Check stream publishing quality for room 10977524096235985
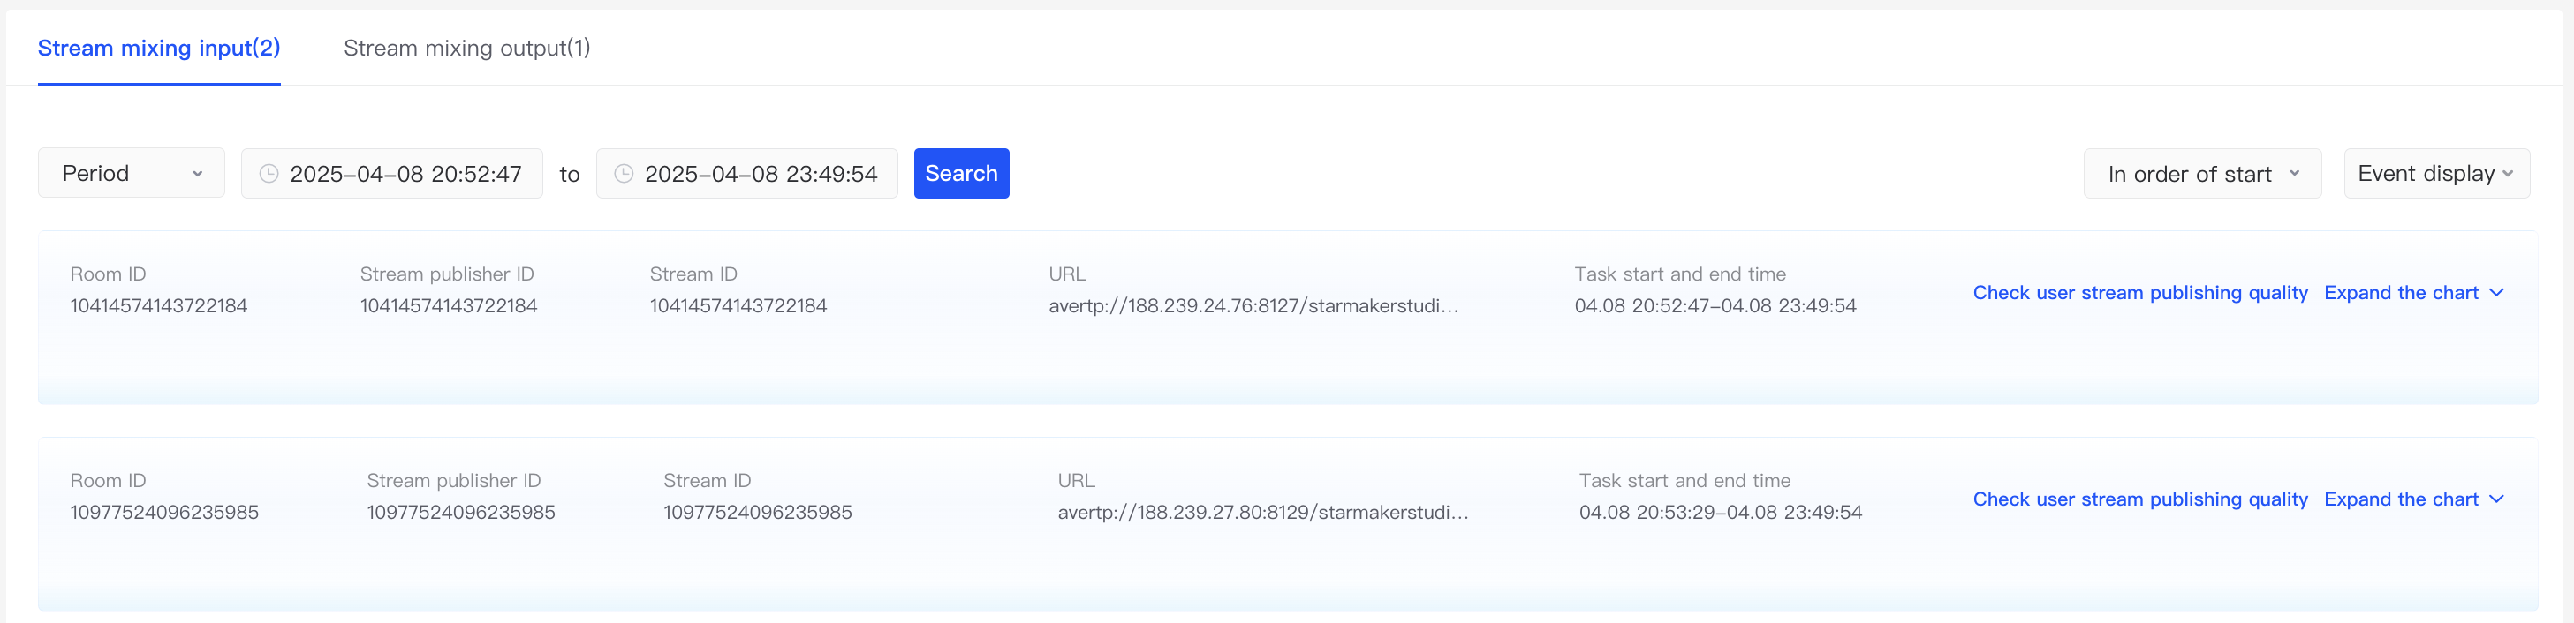The width and height of the screenshot is (2574, 623). click(x=2139, y=499)
